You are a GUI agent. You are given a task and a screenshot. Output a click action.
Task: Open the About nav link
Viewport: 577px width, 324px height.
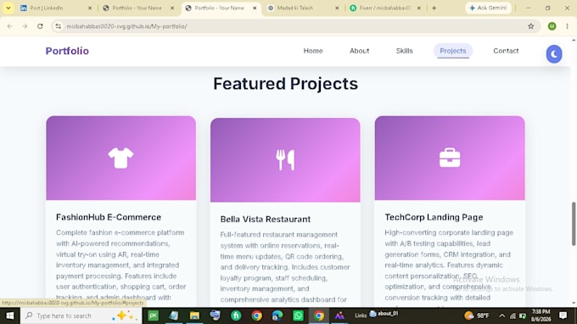(359, 51)
